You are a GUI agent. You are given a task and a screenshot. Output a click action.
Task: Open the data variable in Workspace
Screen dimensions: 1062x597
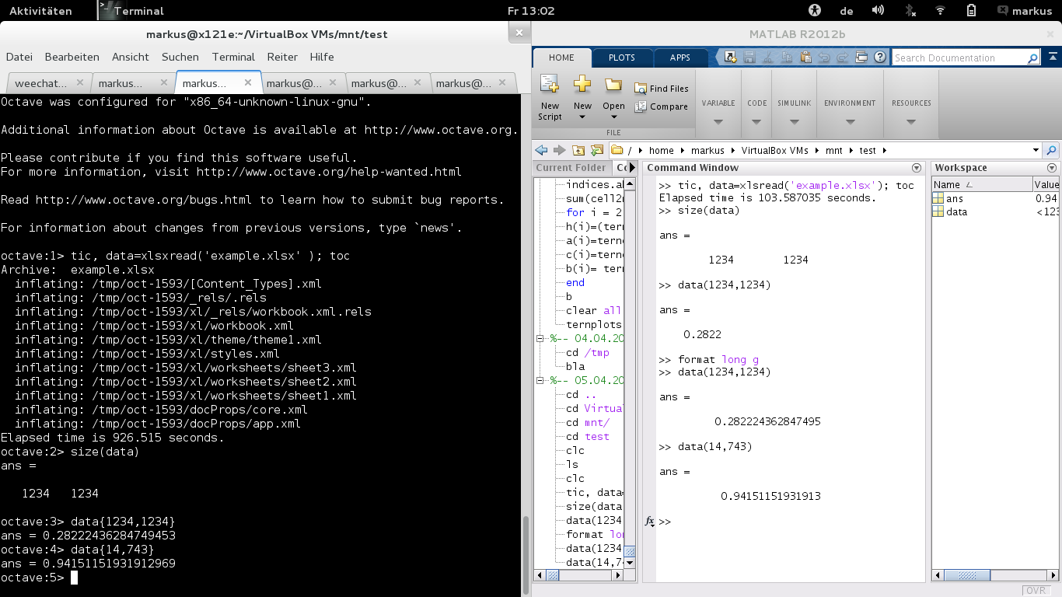pos(956,211)
